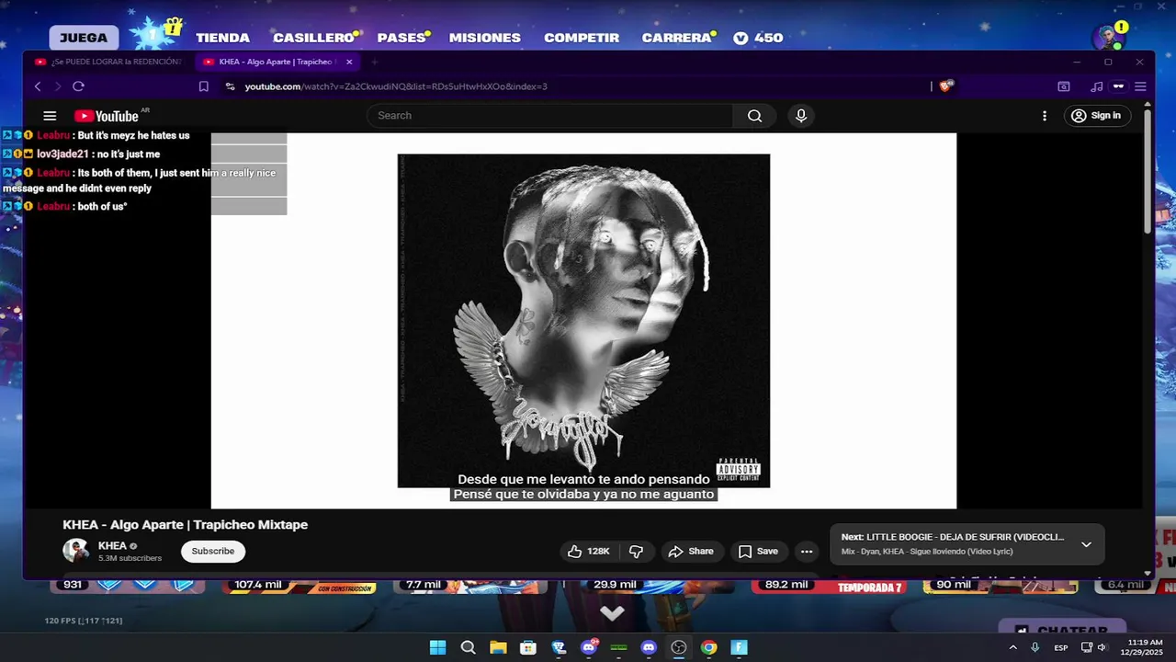
Task: Click chat message 'But it's meyz he hates us'
Action: (133, 135)
